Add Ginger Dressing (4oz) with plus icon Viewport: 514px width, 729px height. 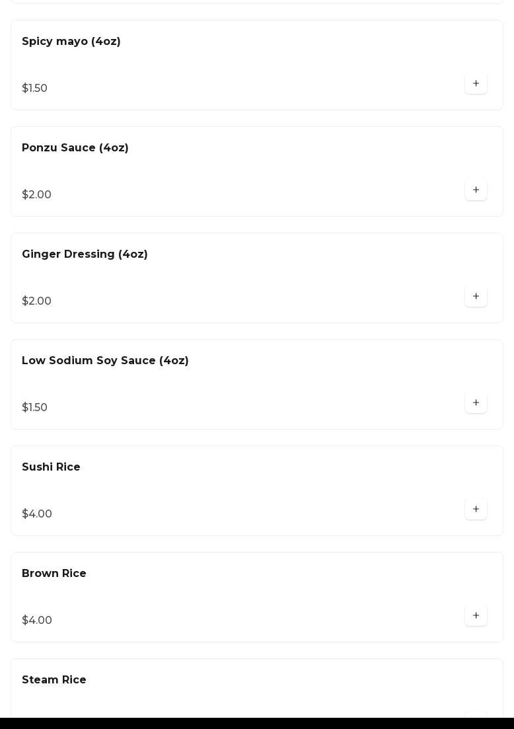[476, 297]
